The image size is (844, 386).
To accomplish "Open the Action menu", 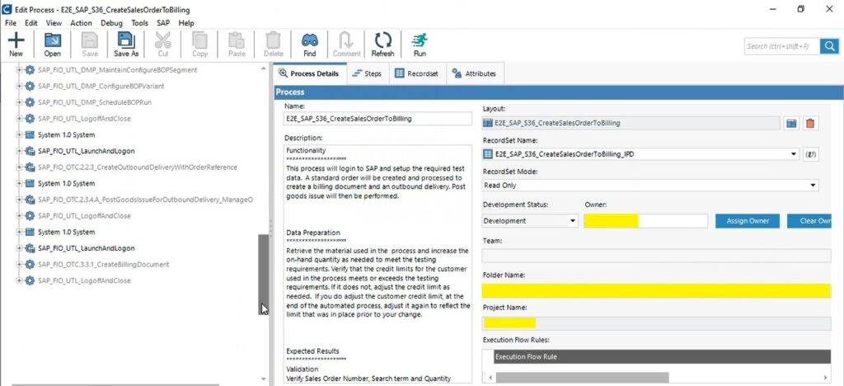I will pyautogui.click(x=82, y=23).
